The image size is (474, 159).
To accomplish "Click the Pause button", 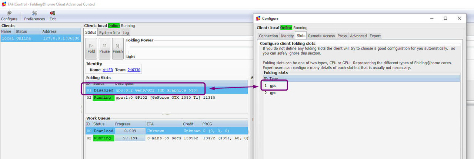I will [x=104, y=48].
